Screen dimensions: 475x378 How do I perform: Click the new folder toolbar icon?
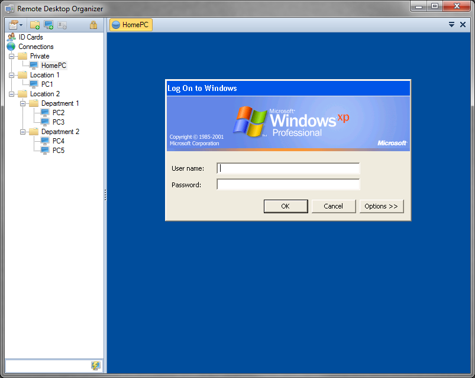click(x=35, y=25)
